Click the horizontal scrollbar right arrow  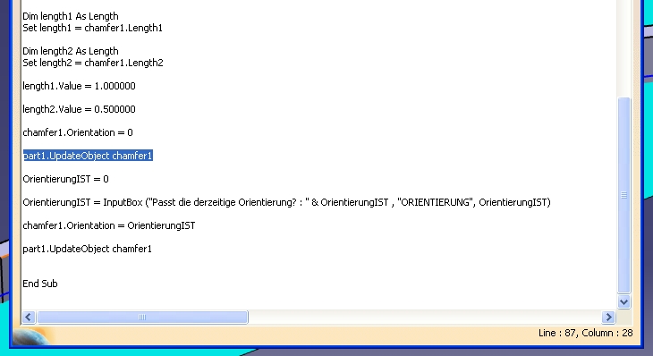pos(608,318)
